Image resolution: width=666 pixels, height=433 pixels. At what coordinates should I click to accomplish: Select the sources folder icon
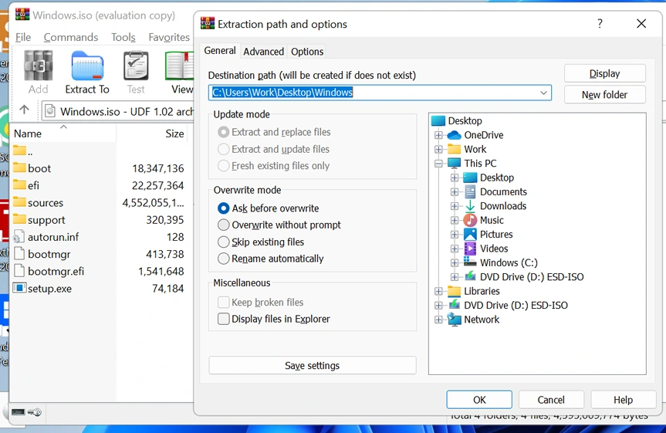point(19,202)
